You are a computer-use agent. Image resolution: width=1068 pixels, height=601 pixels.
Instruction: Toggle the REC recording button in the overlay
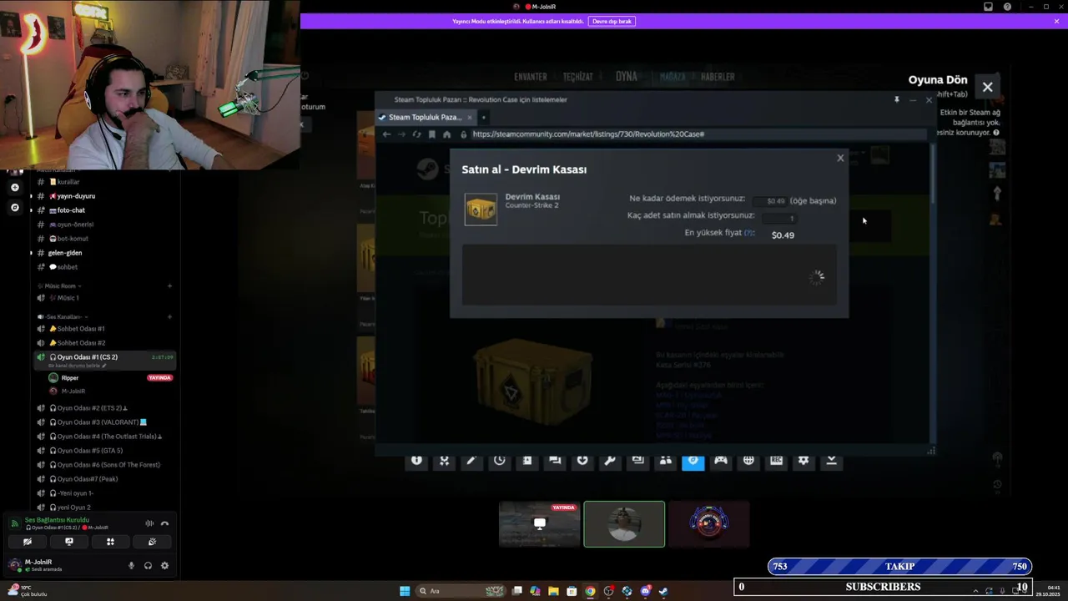(x=776, y=461)
